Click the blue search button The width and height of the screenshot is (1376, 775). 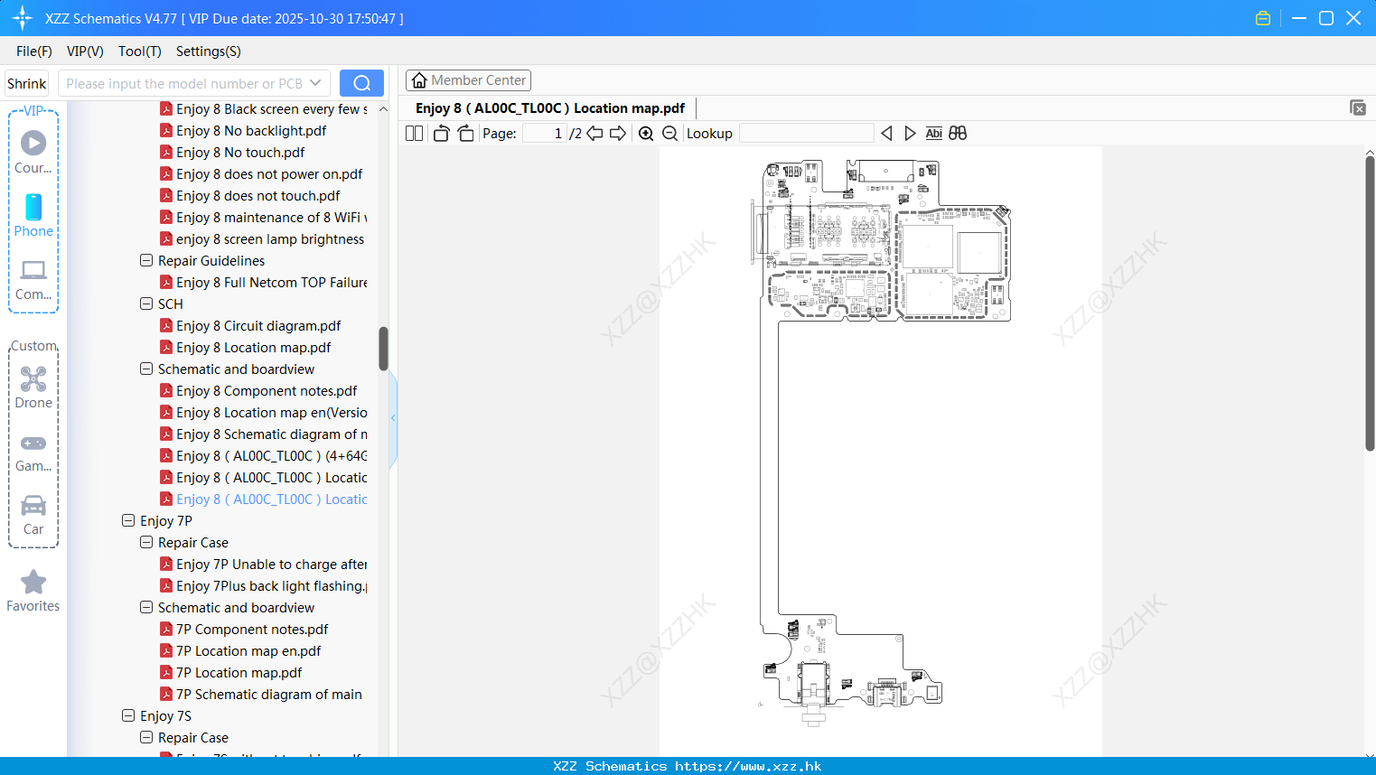pos(361,83)
